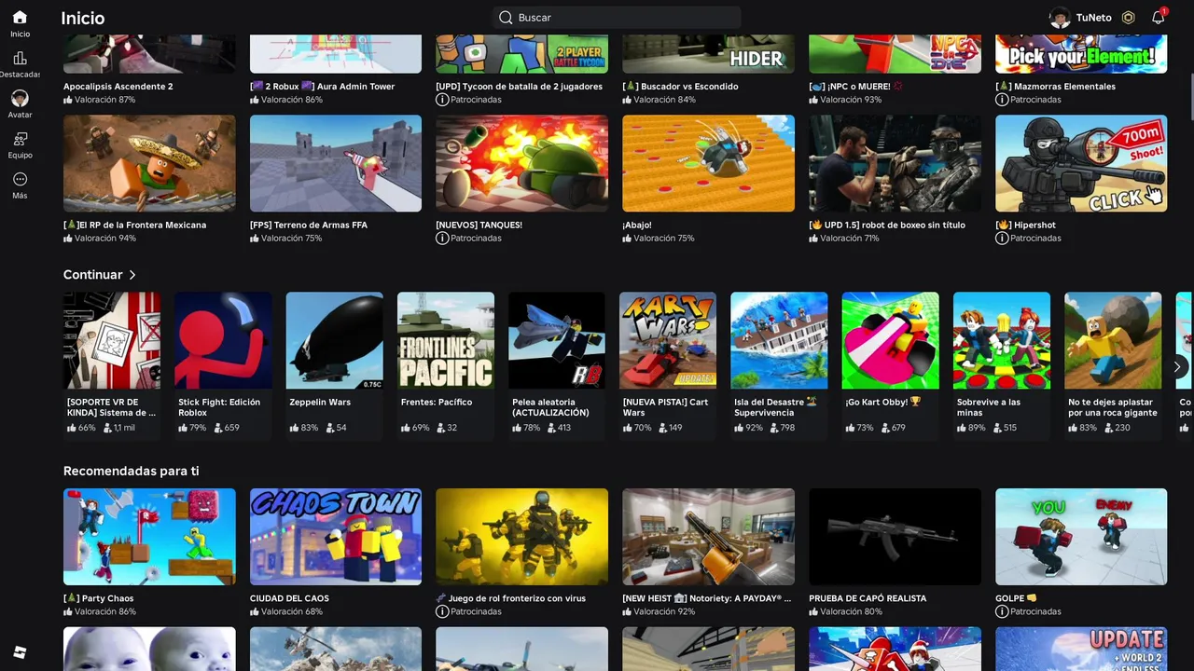Open the Hipershot game thumbnail
This screenshot has height=671, width=1194.
1081,163
